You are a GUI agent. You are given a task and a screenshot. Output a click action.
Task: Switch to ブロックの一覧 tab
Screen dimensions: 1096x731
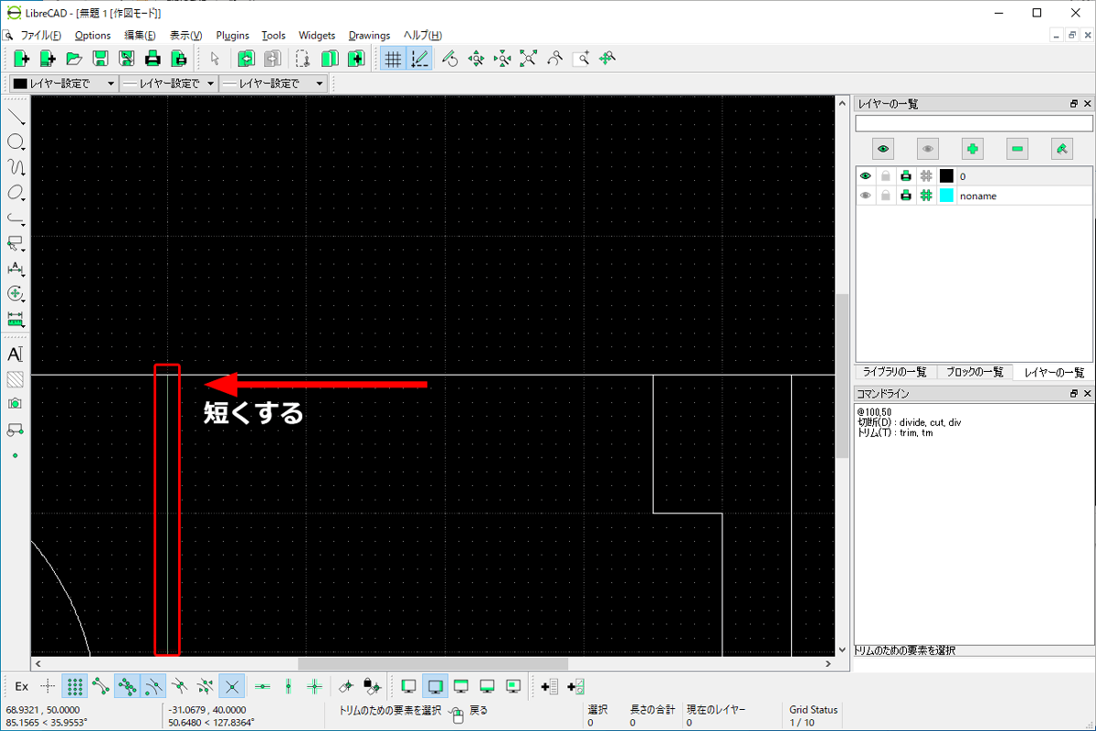coord(974,372)
